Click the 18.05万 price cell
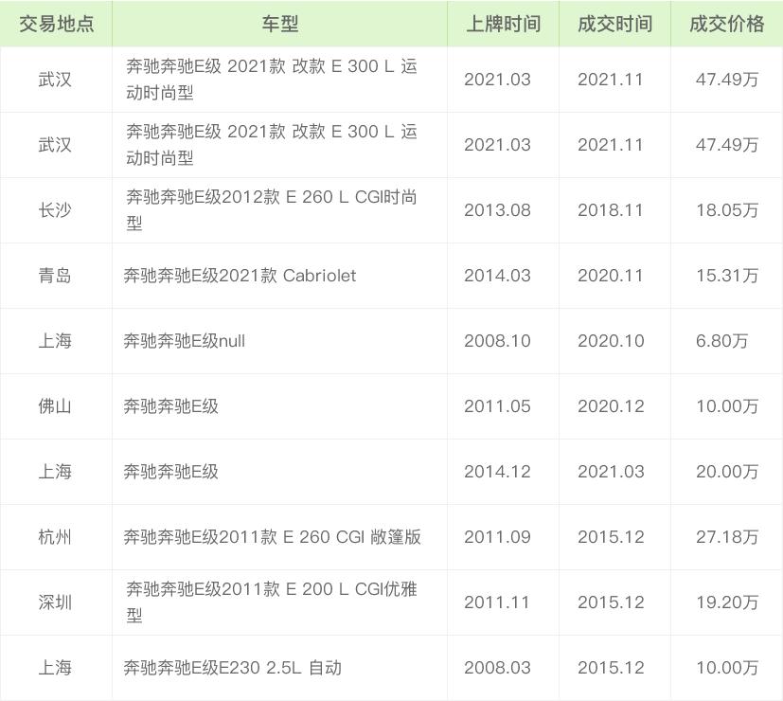Image resolution: width=783 pixels, height=701 pixels. point(726,210)
